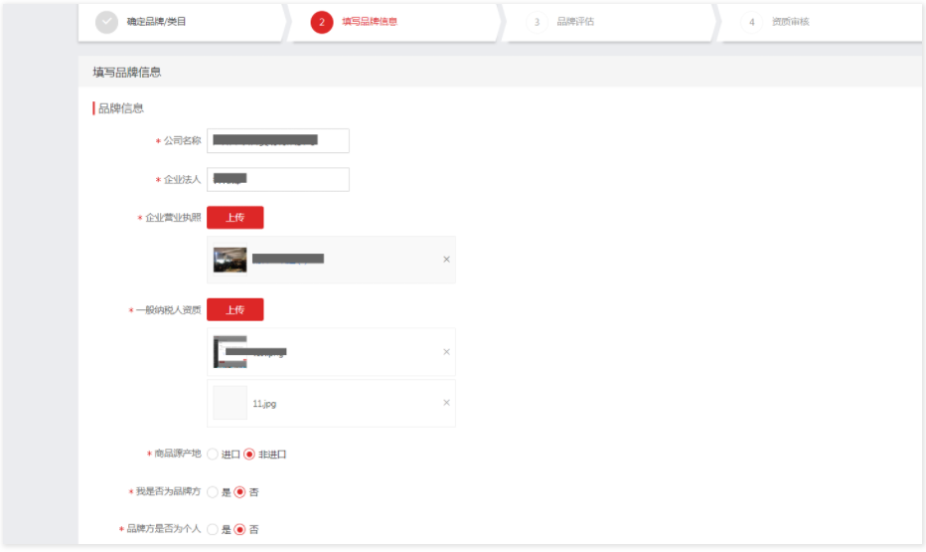Go to the 品牌评估 step
This screenshot has width=926, height=552.
(x=574, y=22)
